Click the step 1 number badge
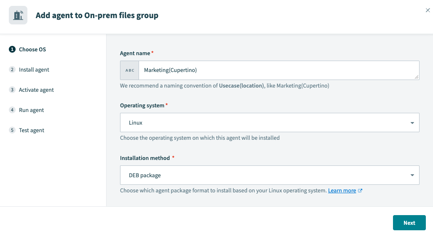This screenshot has height=237, width=433. tap(12, 50)
